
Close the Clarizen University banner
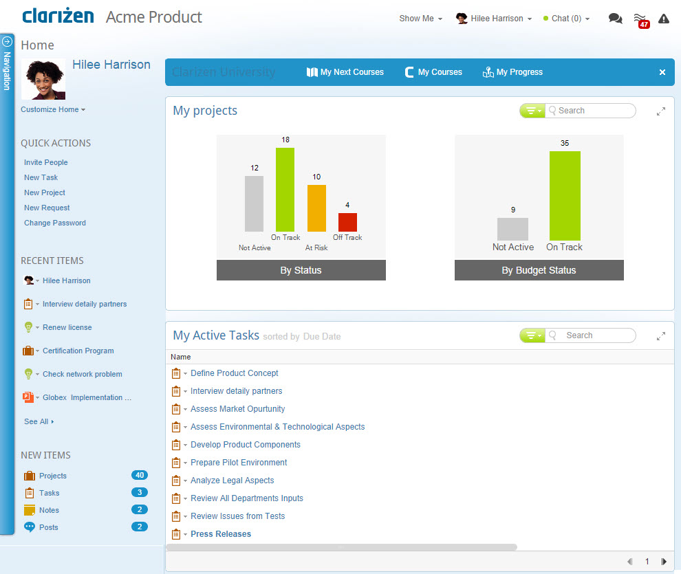coord(662,72)
